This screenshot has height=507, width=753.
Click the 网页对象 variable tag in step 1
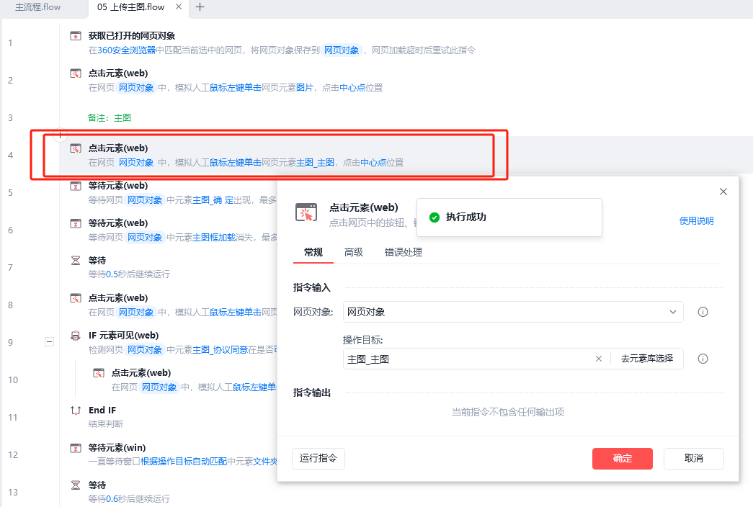coord(342,50)
